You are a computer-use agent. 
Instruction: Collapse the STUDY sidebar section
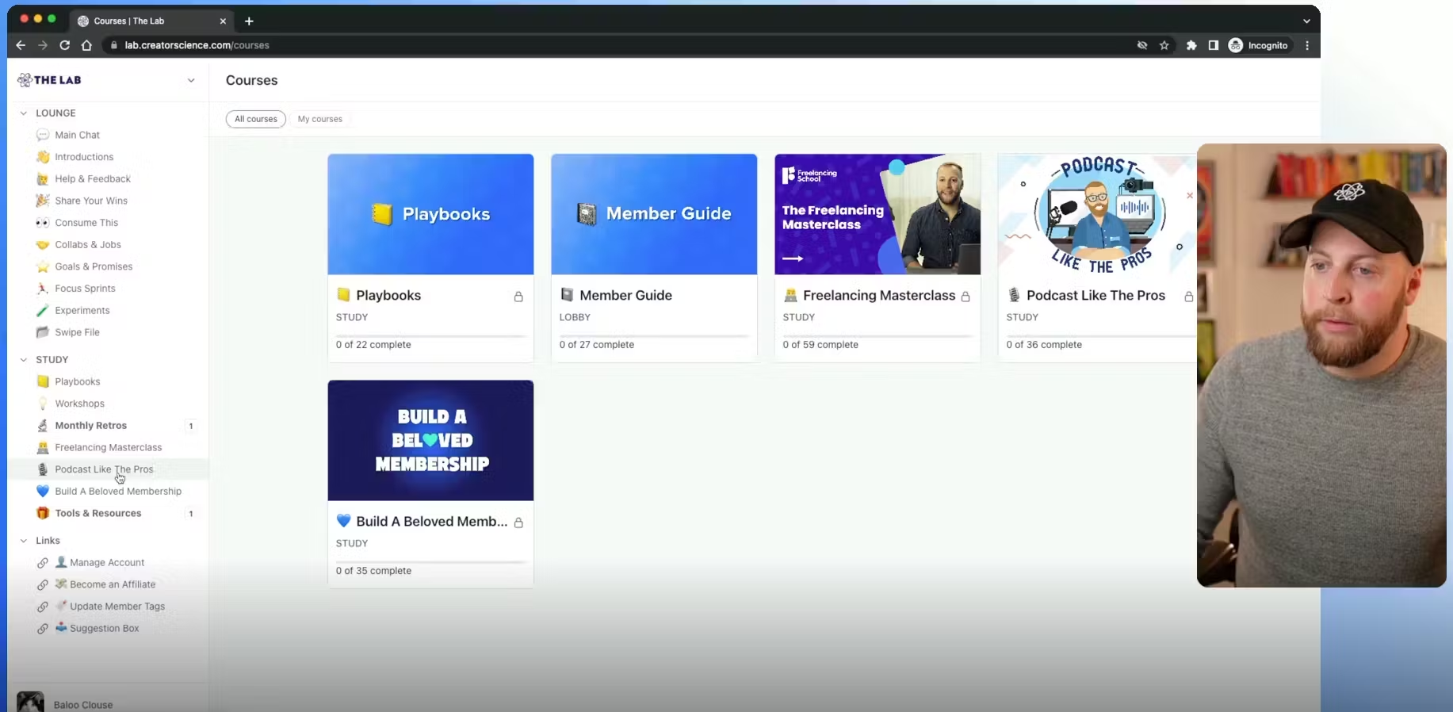pyautogui.click(x=24, y=360)
